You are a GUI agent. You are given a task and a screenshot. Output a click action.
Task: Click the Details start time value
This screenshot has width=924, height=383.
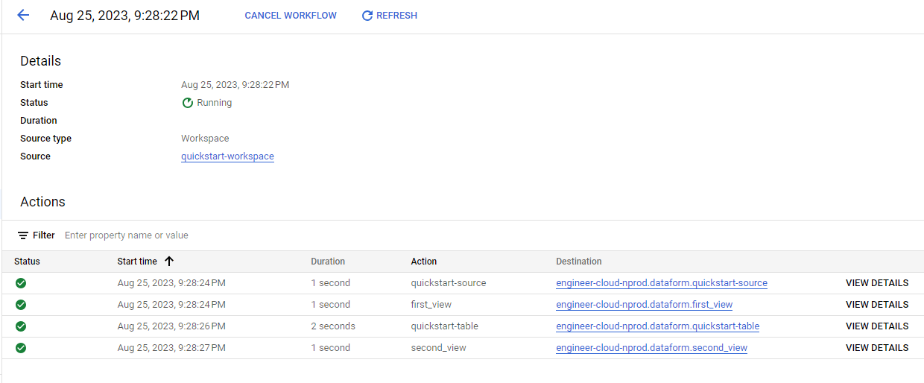235,85
